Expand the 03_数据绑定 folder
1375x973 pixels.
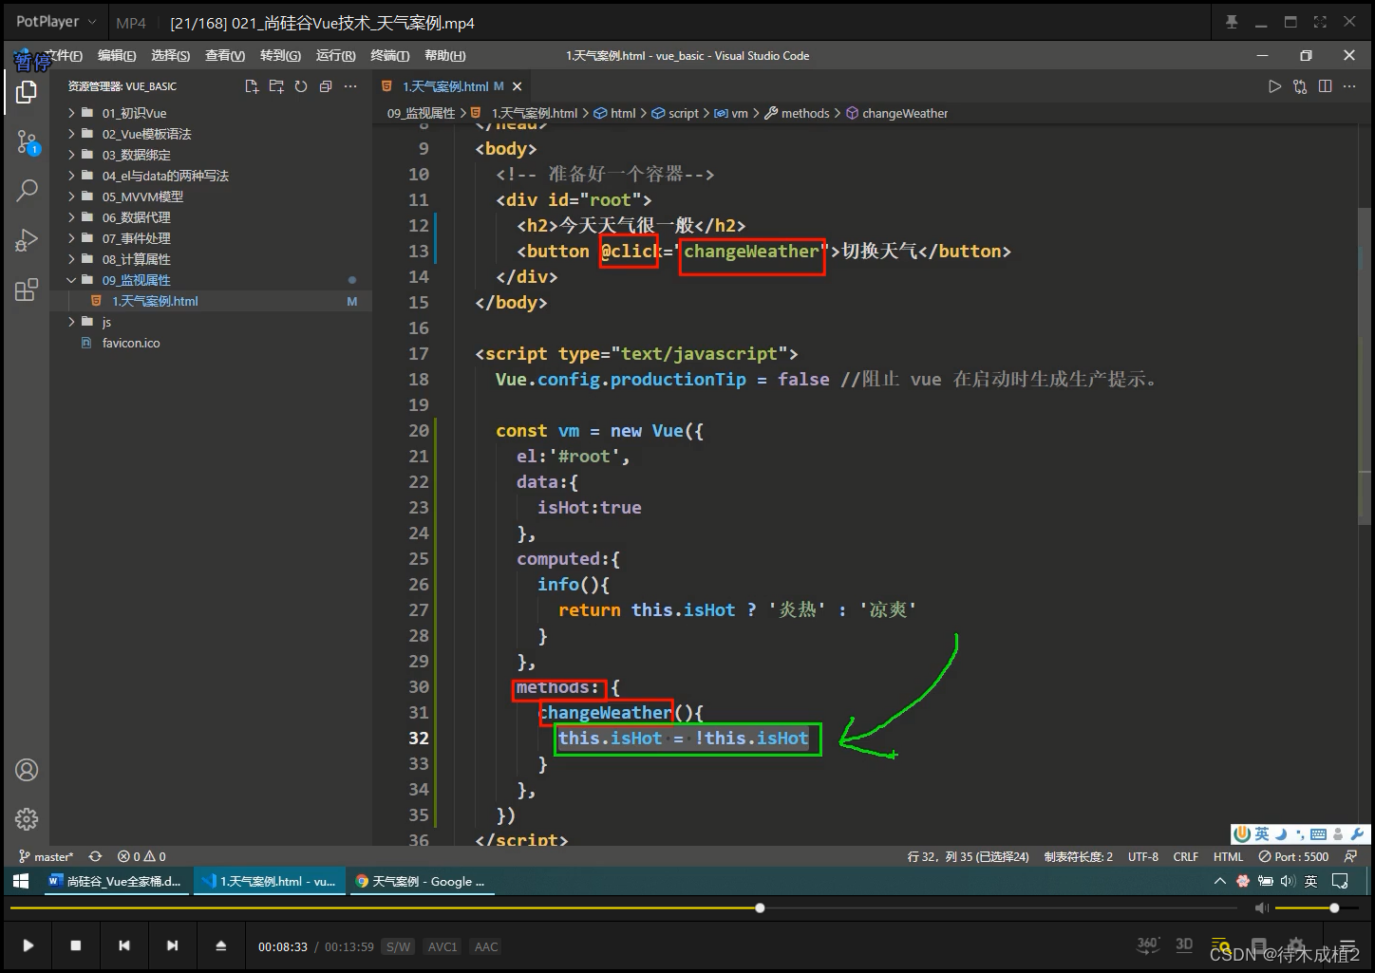[x=71, y=155]
